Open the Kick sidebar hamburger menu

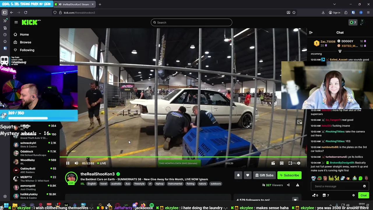point(16,22)
